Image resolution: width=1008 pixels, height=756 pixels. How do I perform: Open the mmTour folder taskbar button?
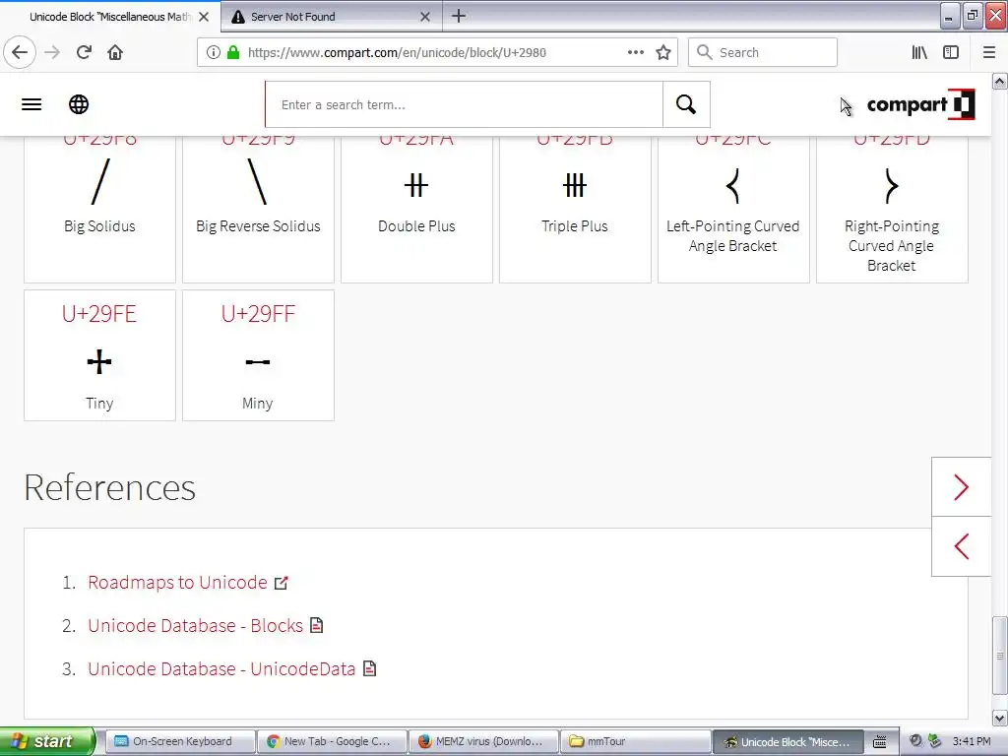tap(635, 741)
